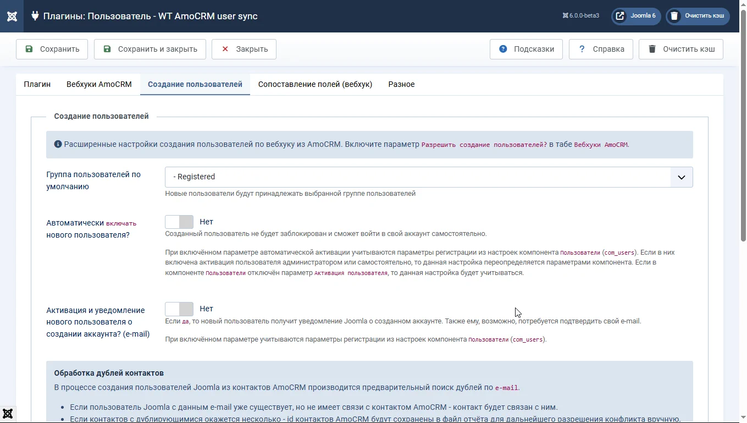Image resolution: width=747 pixels, height=423 pixels.
Task: Click the red X icon on Close button
Action: [x=225, y=49]
